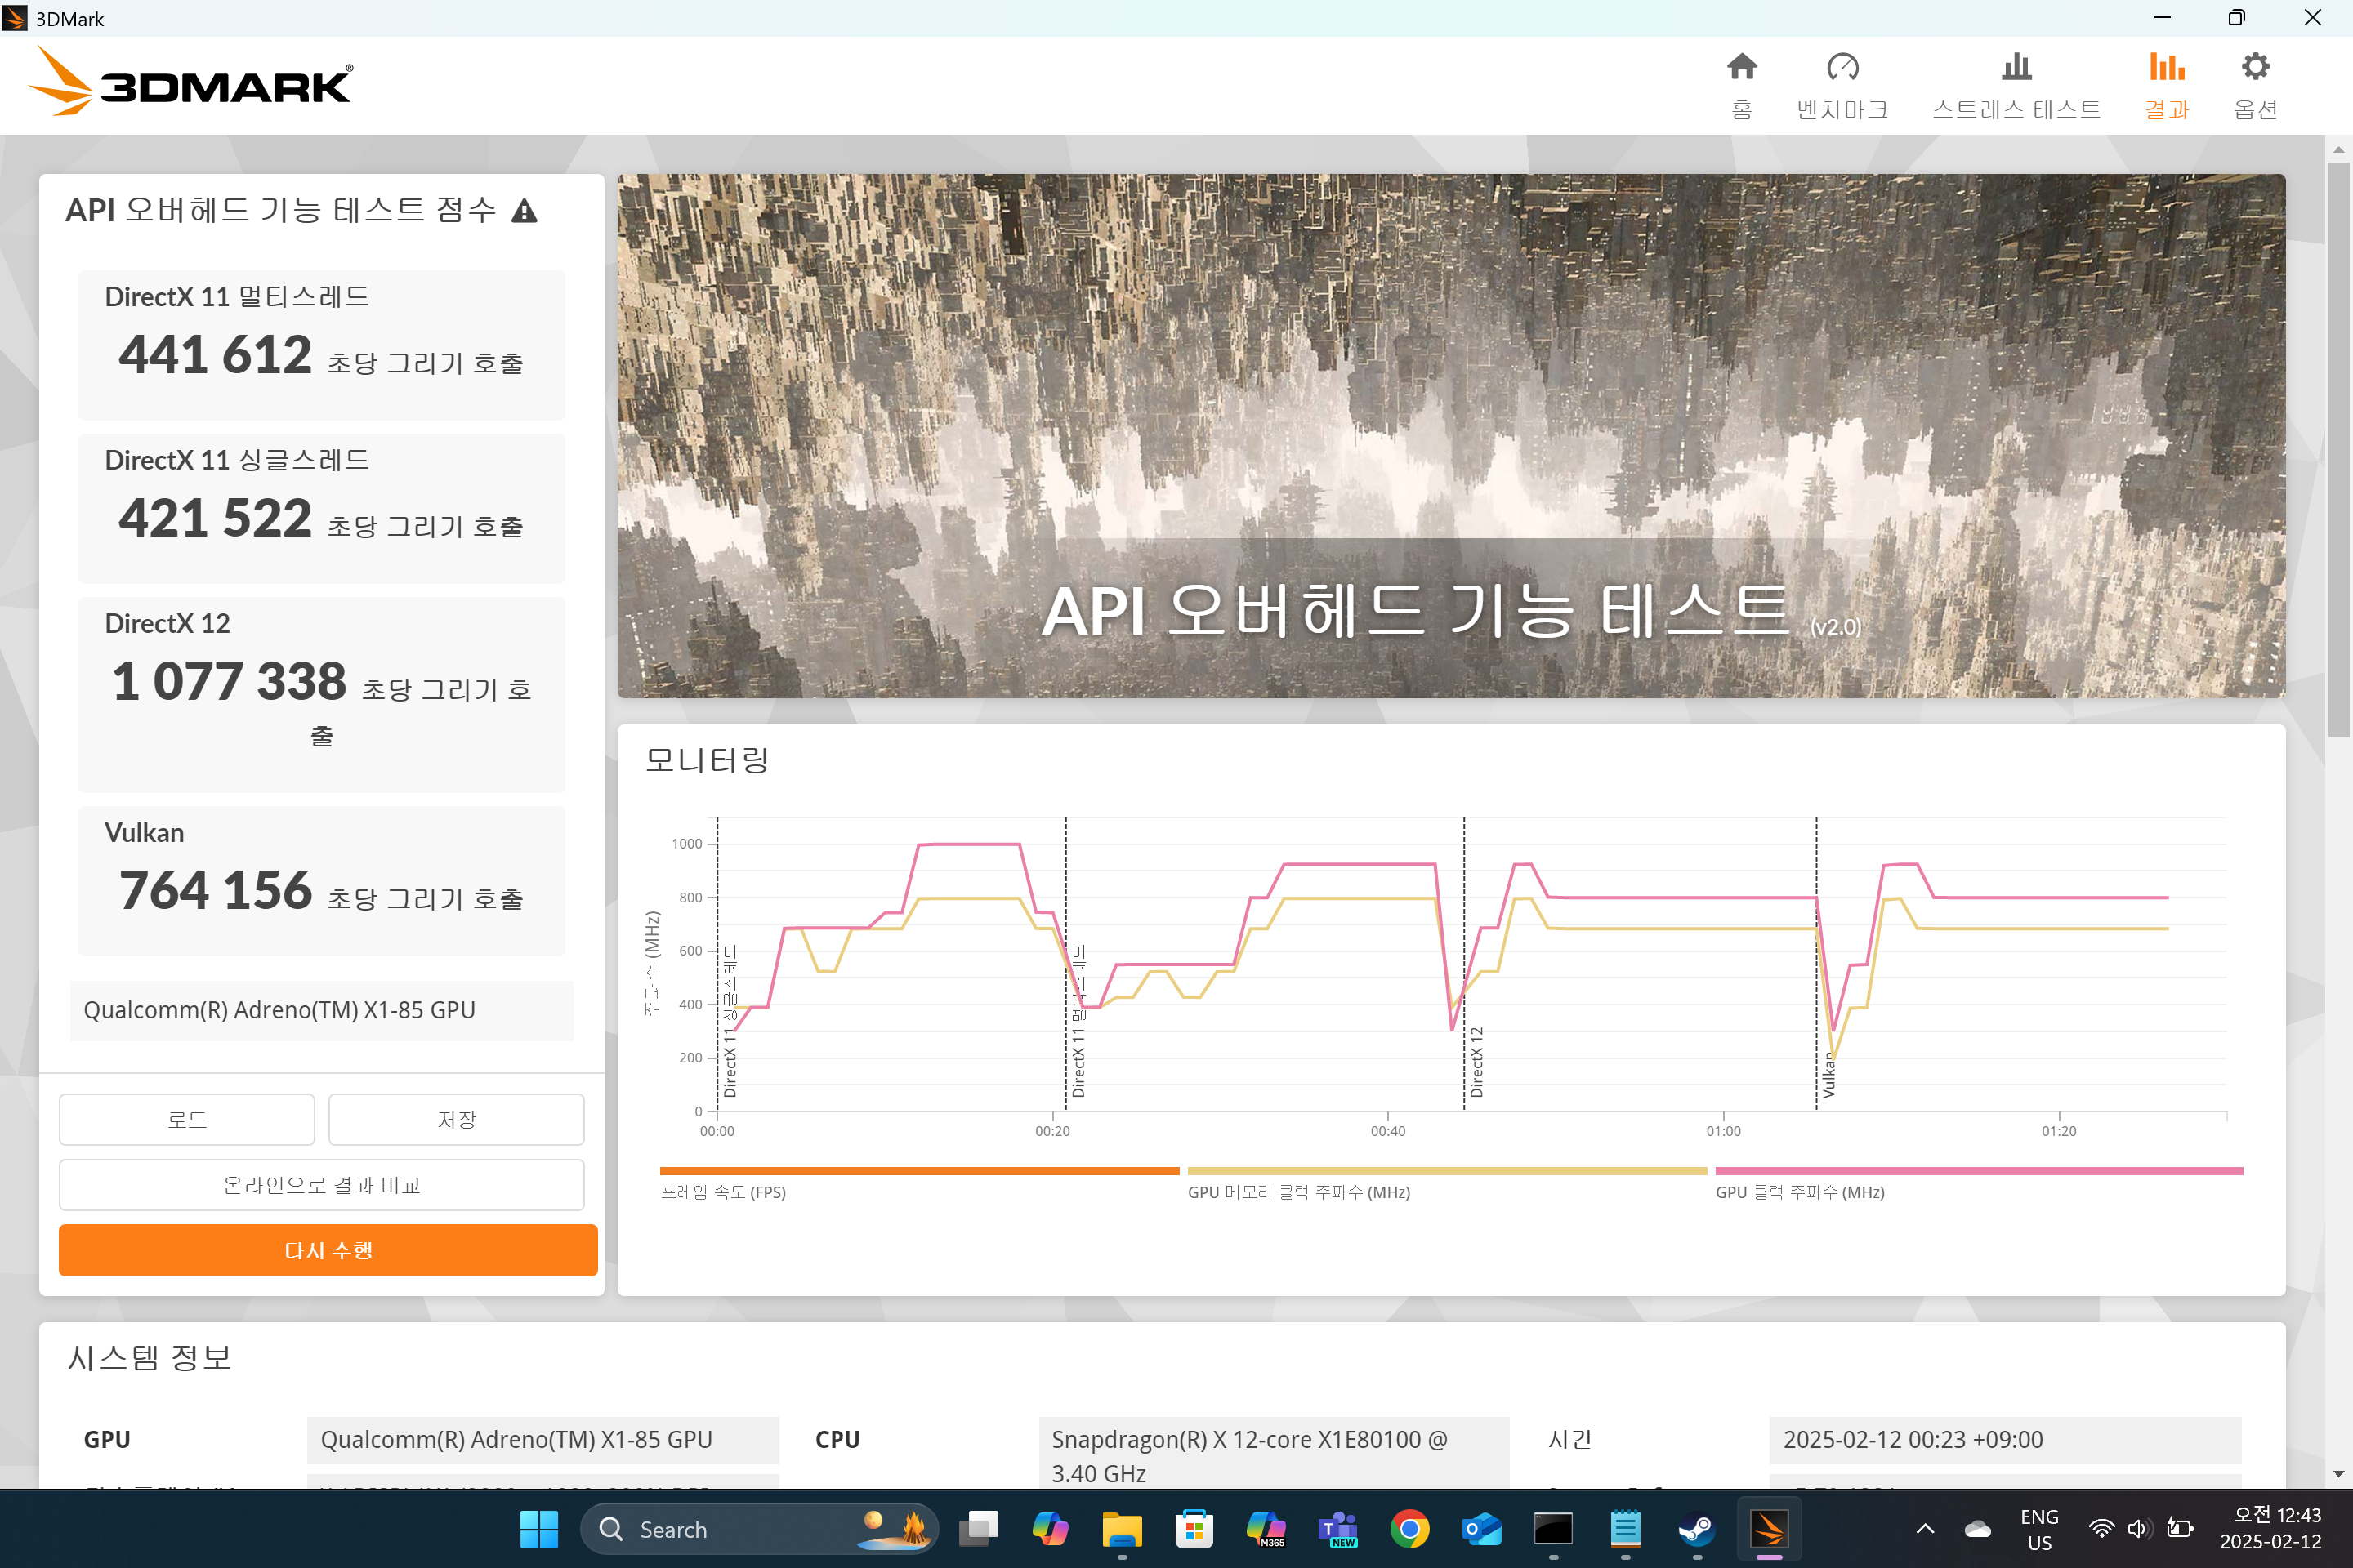Click the 로드 button

point(187,1119)
